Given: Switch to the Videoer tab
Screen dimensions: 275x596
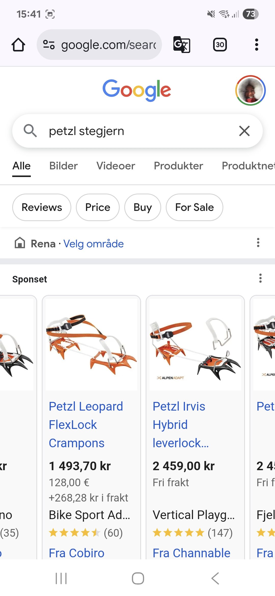Looking at the screenshot, I should coord(116,166).
